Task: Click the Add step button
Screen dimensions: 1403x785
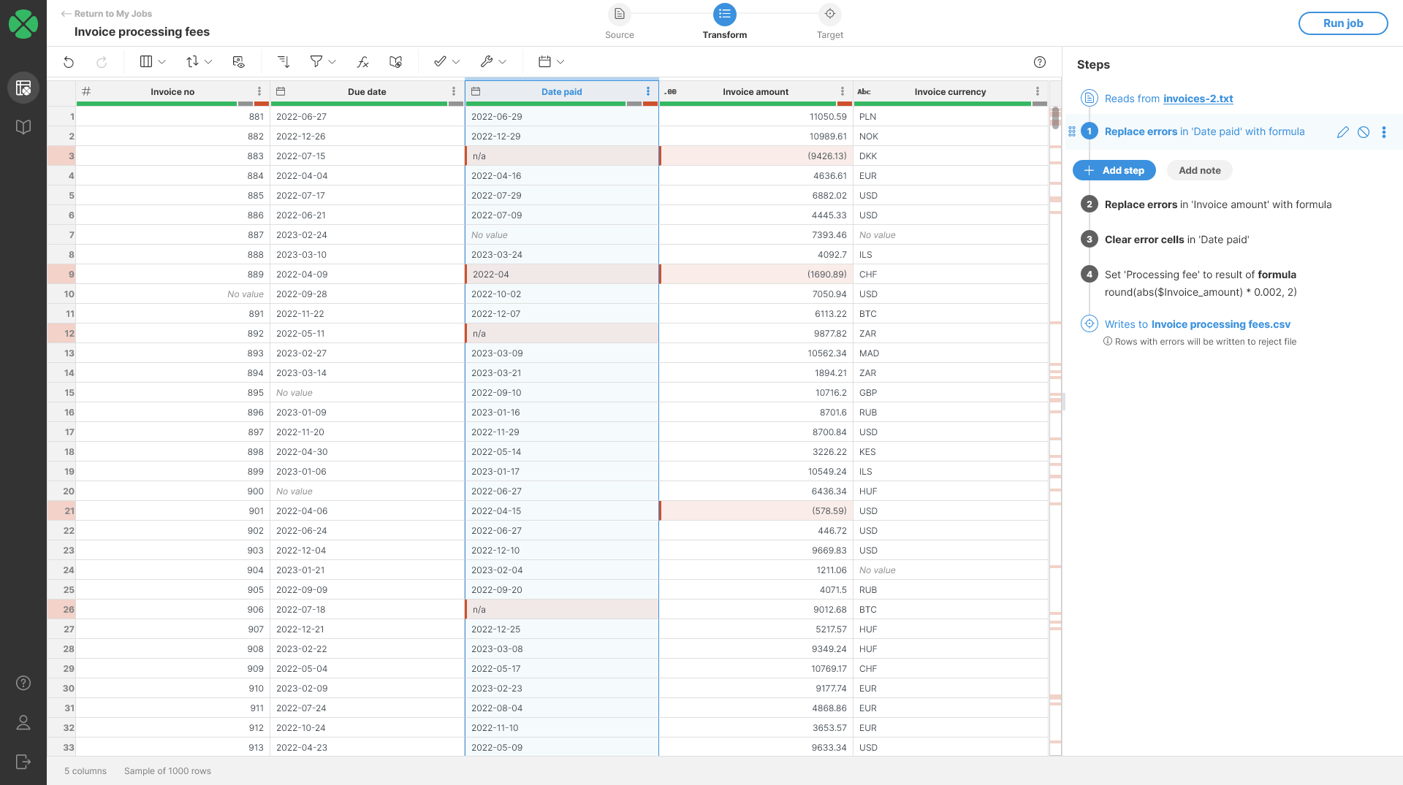Action: coord(1114,170)
